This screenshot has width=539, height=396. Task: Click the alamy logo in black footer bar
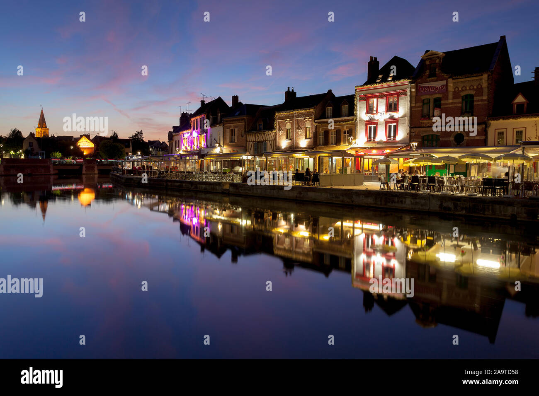[42, 377]
